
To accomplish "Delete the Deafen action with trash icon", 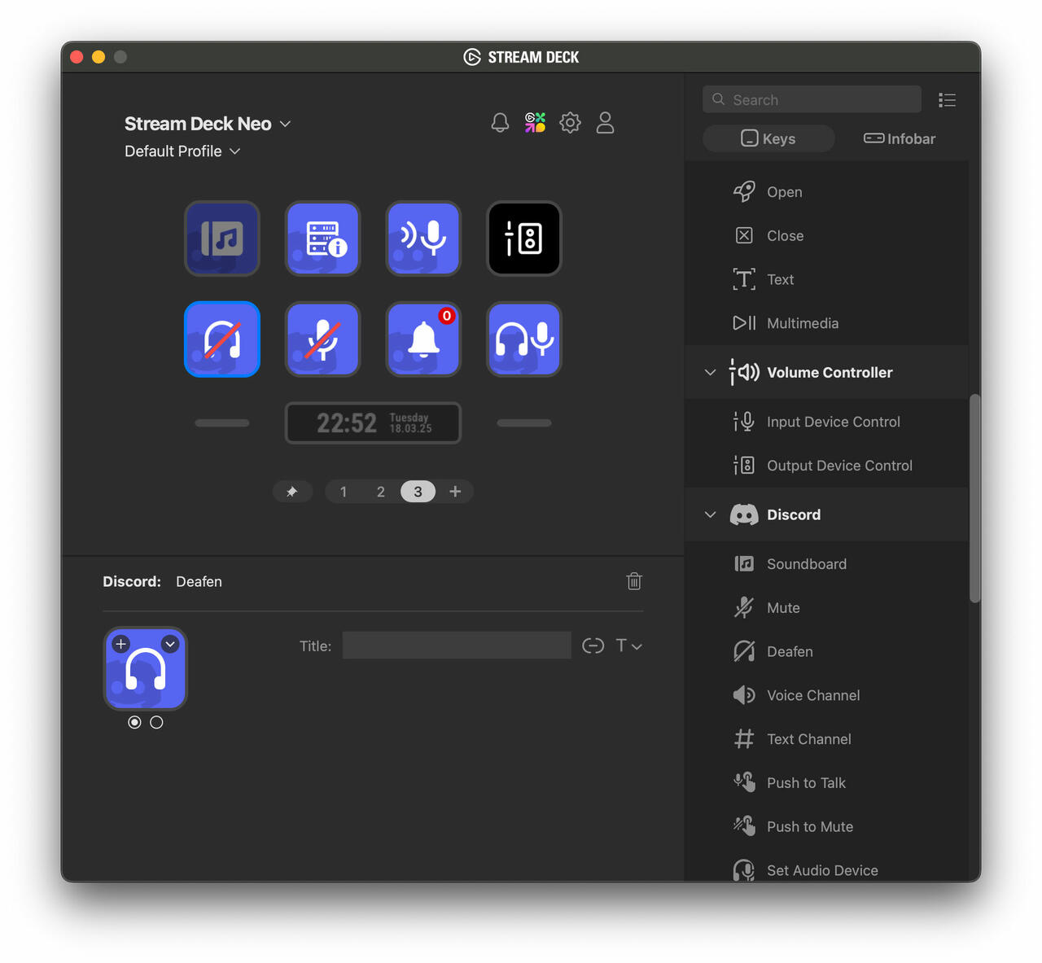I will 634,581.
